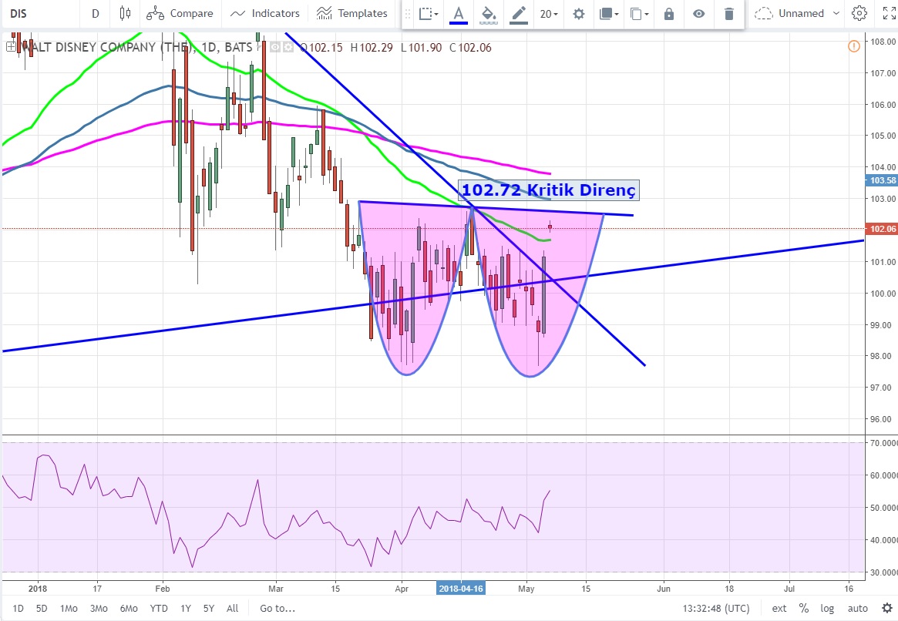The width and height of the screenshot is (898, 621).
Task: Switch to YTD time range
Action: [159, 609]
